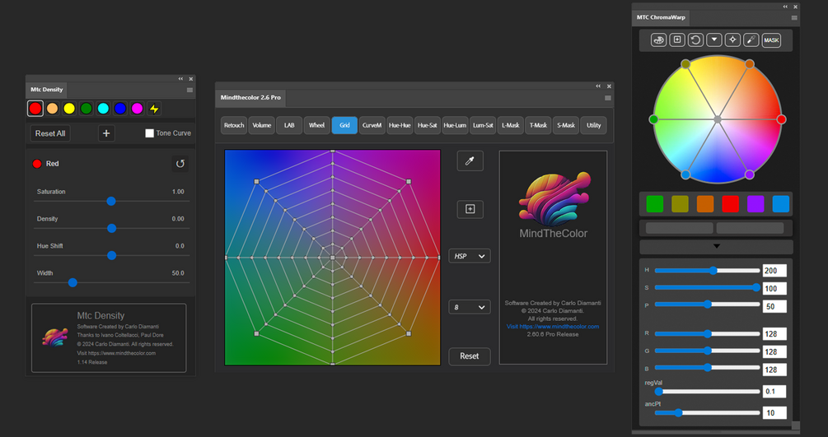This screenshot has width=828, height=437.
Task: Click the circular reset arrow in ChromaWarp
Action: tap(695, 40)
